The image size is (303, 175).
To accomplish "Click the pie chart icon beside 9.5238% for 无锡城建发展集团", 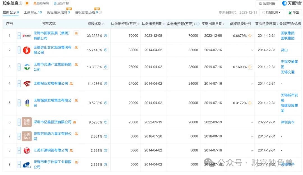I will [105, 103].
